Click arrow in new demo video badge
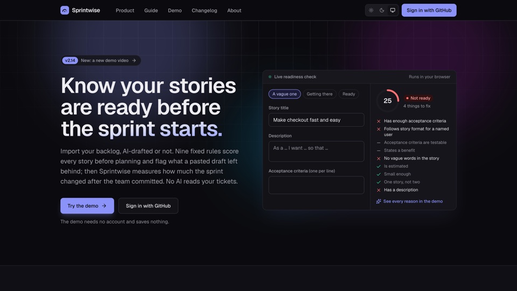517x291 pixels. pyautogui.click(x=134, y=60)
